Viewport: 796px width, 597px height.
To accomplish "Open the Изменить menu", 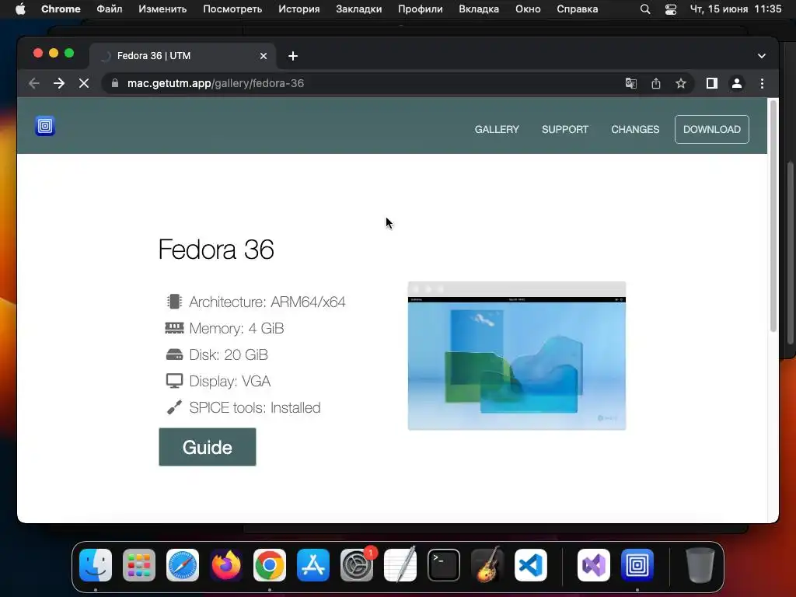I will [x=162, y=9].
